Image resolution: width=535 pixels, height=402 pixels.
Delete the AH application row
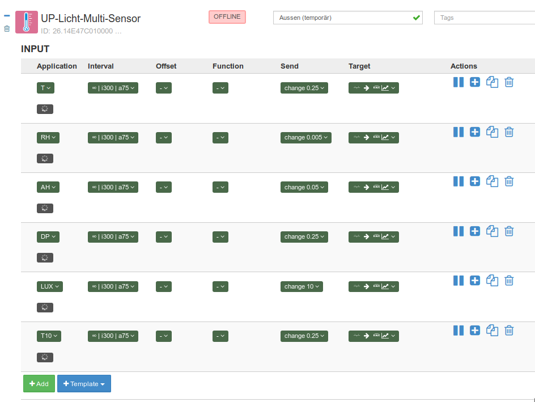[509, 181]
